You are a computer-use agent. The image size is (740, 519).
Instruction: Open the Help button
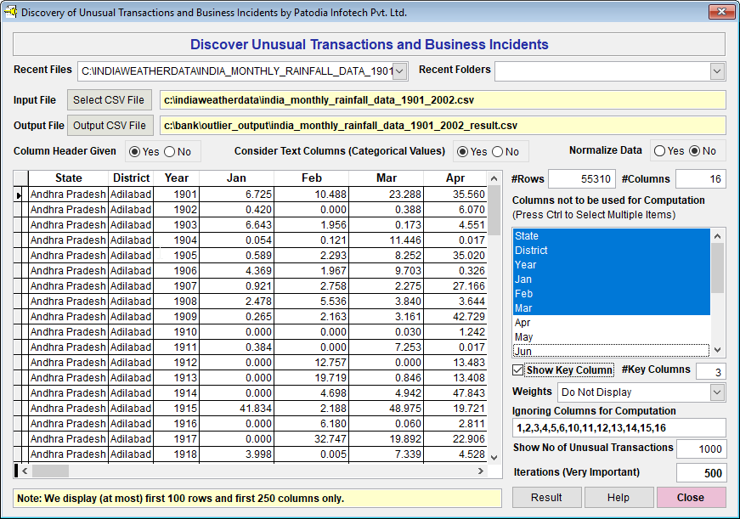click(x=619, y=498)
